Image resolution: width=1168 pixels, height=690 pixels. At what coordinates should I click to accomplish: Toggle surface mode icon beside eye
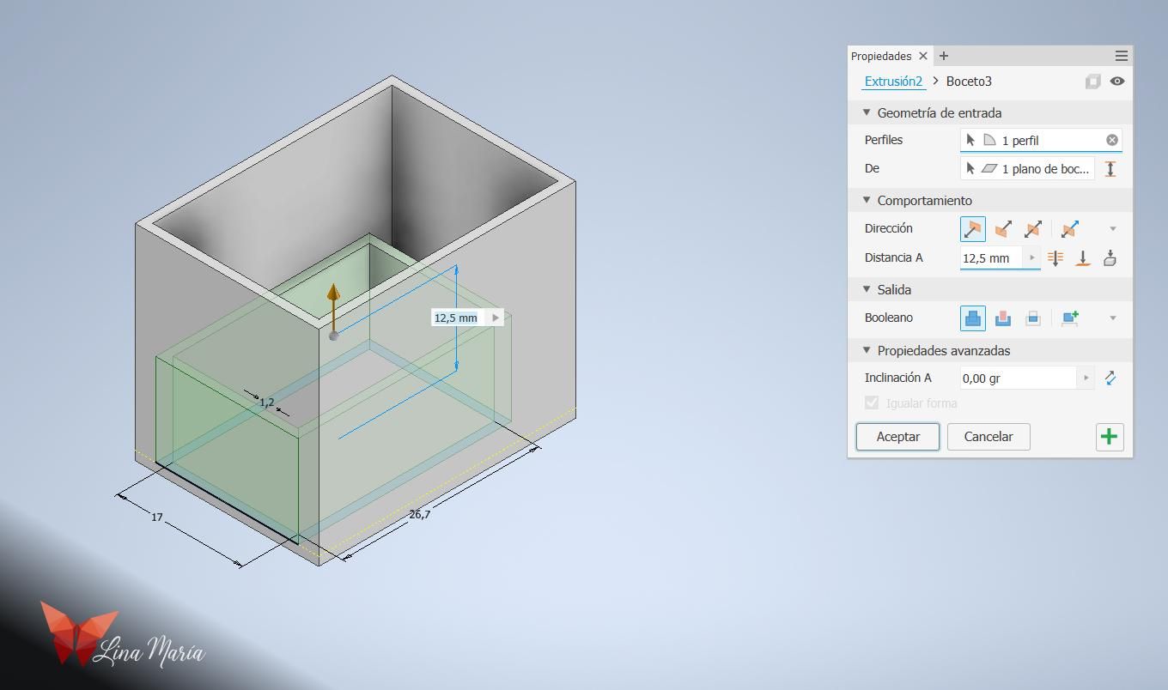tap(1092, 82)
